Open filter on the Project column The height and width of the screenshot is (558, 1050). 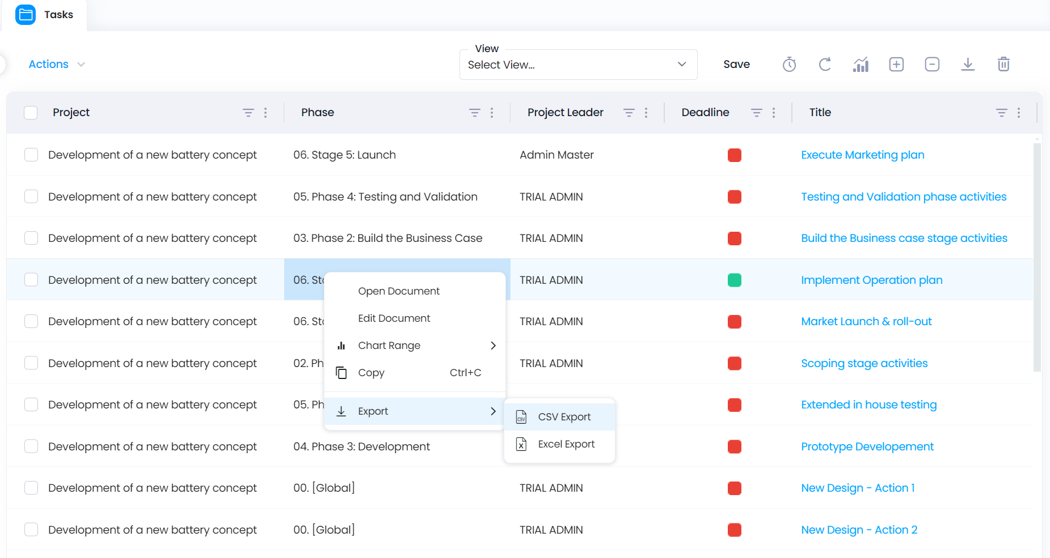click(248, 113)
